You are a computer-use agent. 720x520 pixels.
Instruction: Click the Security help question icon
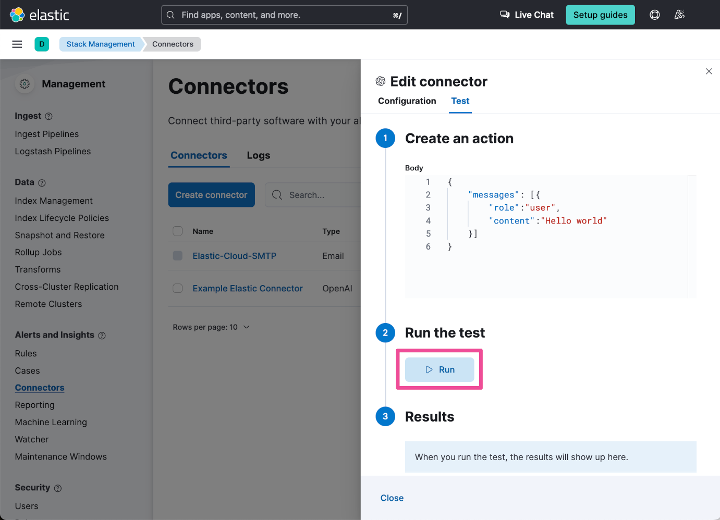pos(58,488)
